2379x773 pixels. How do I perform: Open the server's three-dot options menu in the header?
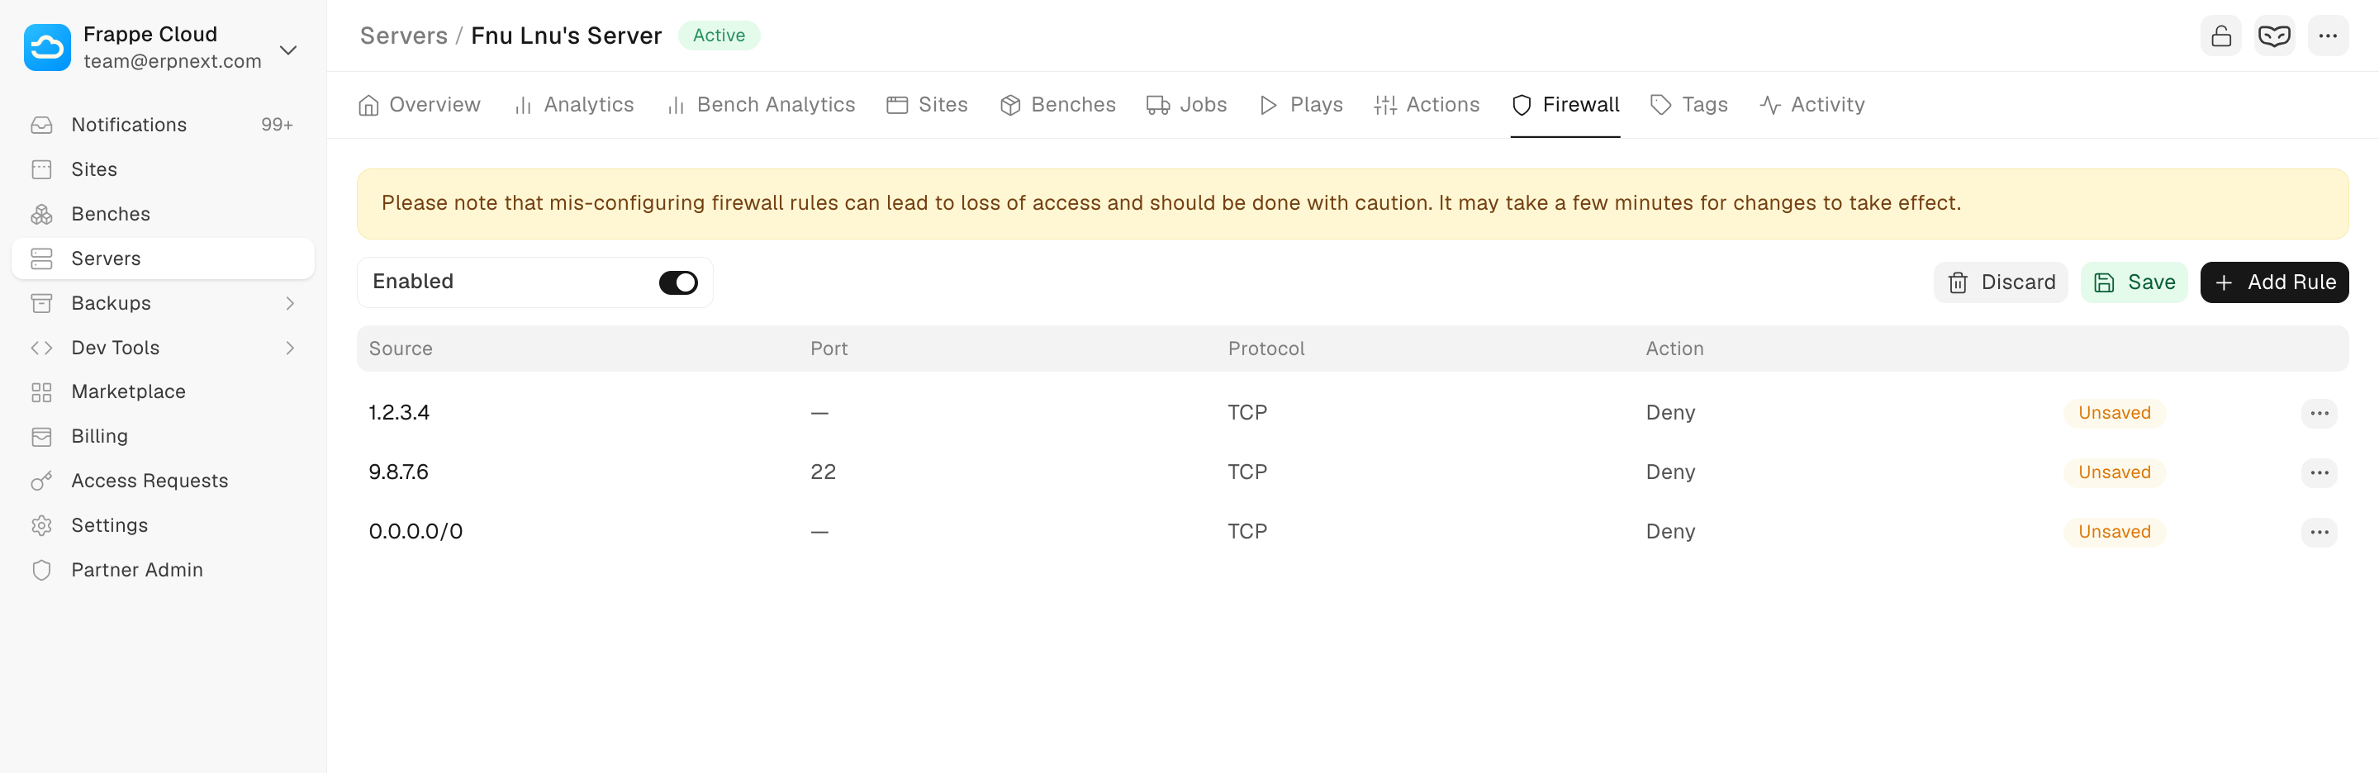[x=2326, y=36]
